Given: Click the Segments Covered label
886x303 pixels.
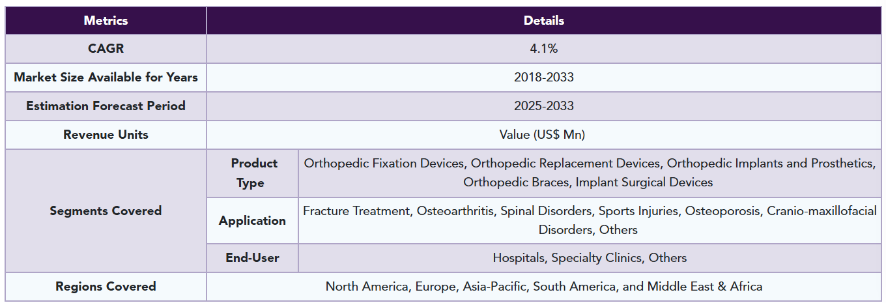Looking at the screenshot, I should tap(106, 211).
